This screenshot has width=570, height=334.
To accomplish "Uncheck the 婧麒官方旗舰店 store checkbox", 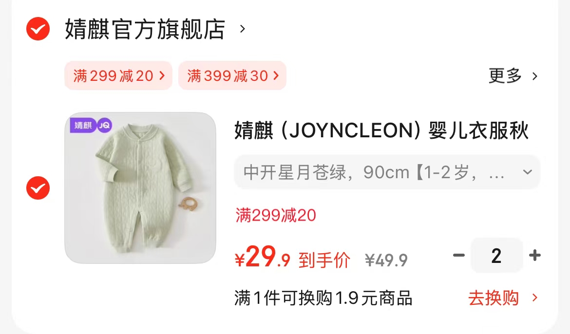I will pyautogui.click(x=38, y=29).
